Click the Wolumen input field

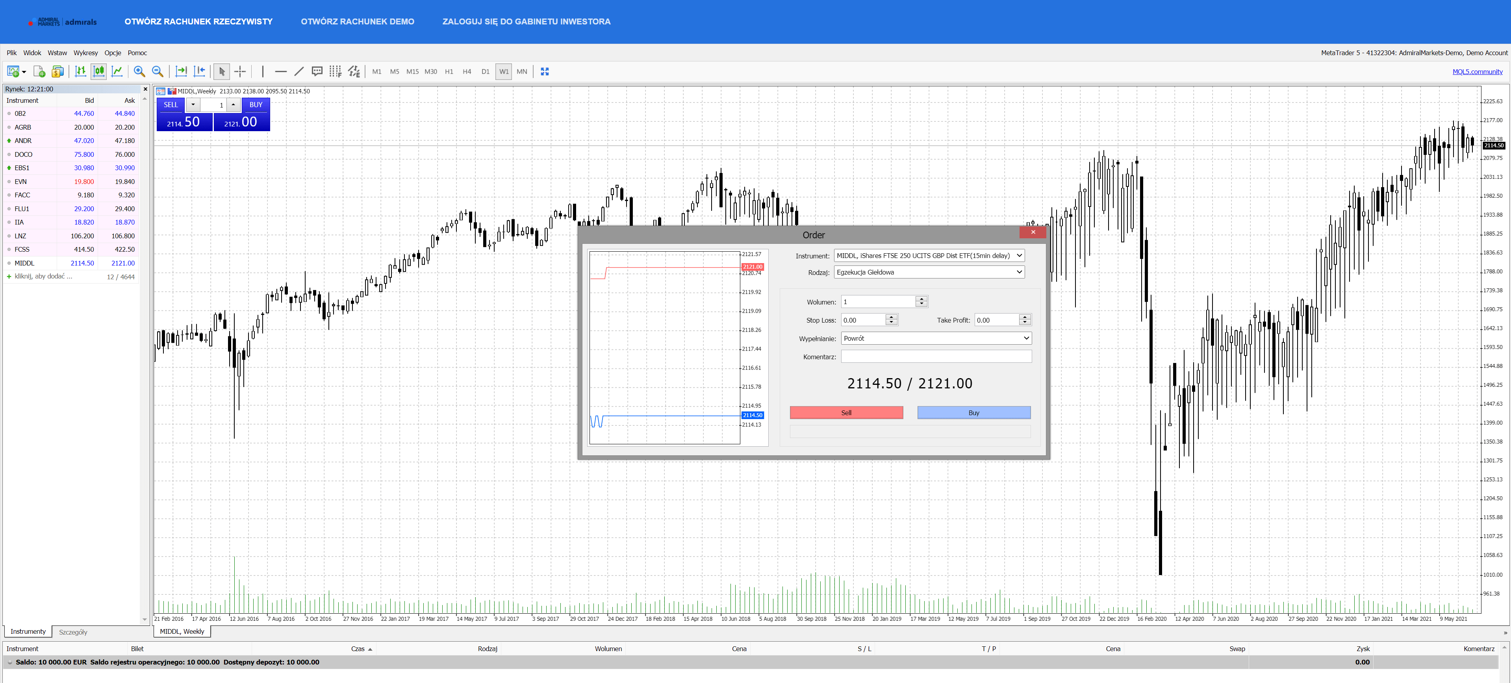878,302
